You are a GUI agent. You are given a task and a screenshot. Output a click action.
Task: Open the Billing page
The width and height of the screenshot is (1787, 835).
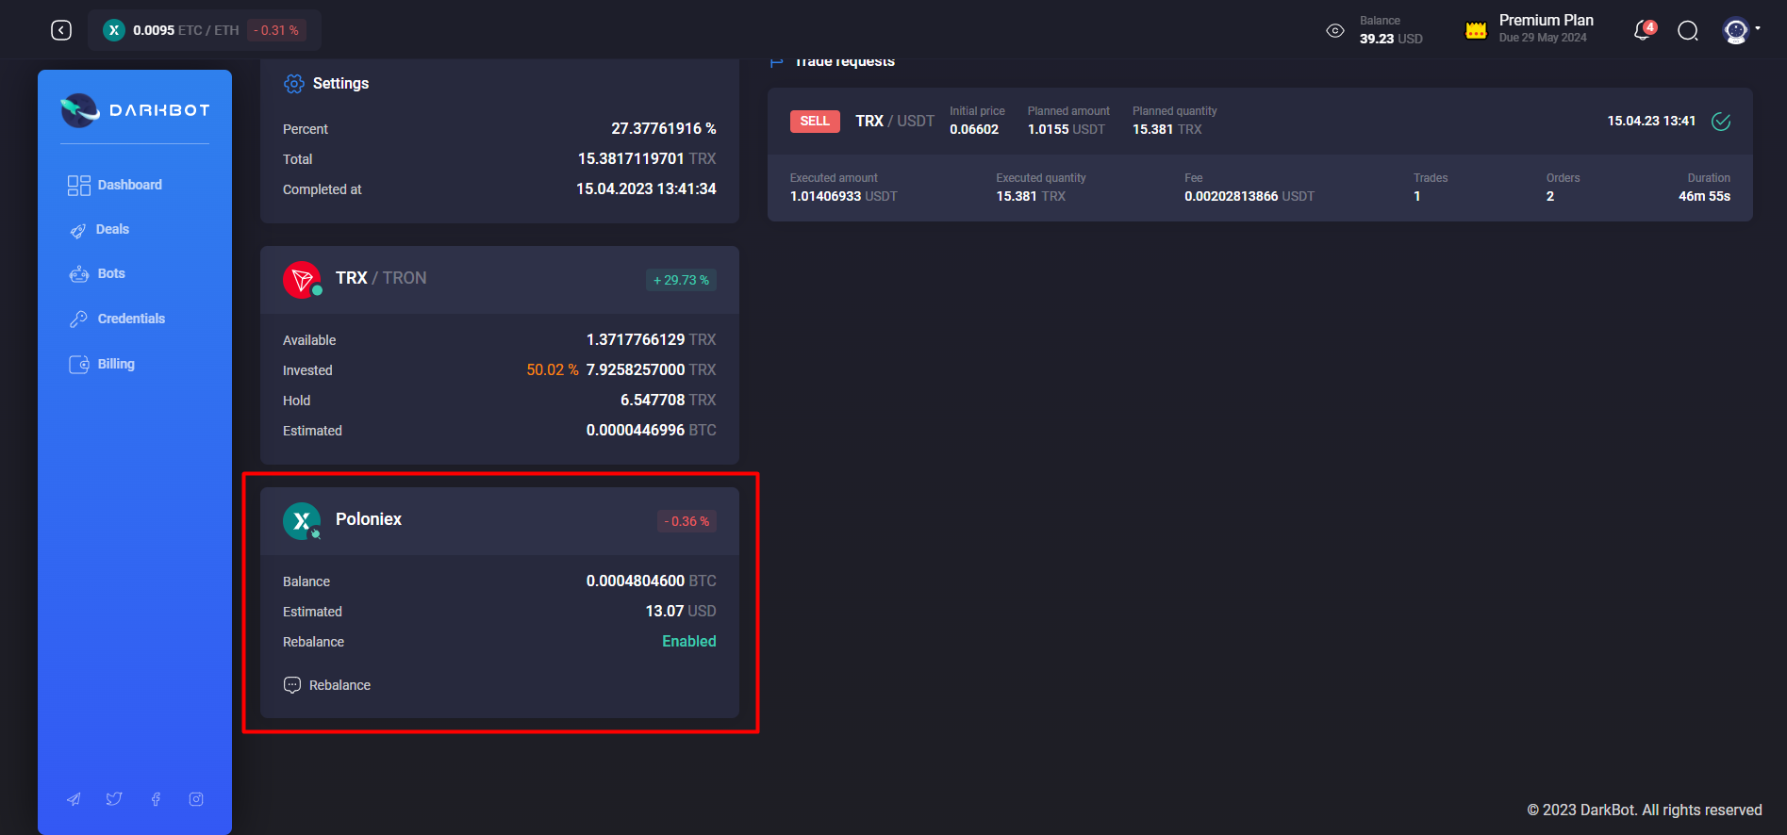point(102,364)
